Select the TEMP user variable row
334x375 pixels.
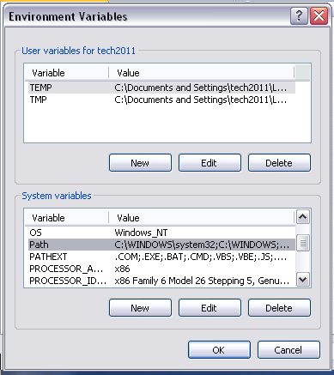coord(161,88)
